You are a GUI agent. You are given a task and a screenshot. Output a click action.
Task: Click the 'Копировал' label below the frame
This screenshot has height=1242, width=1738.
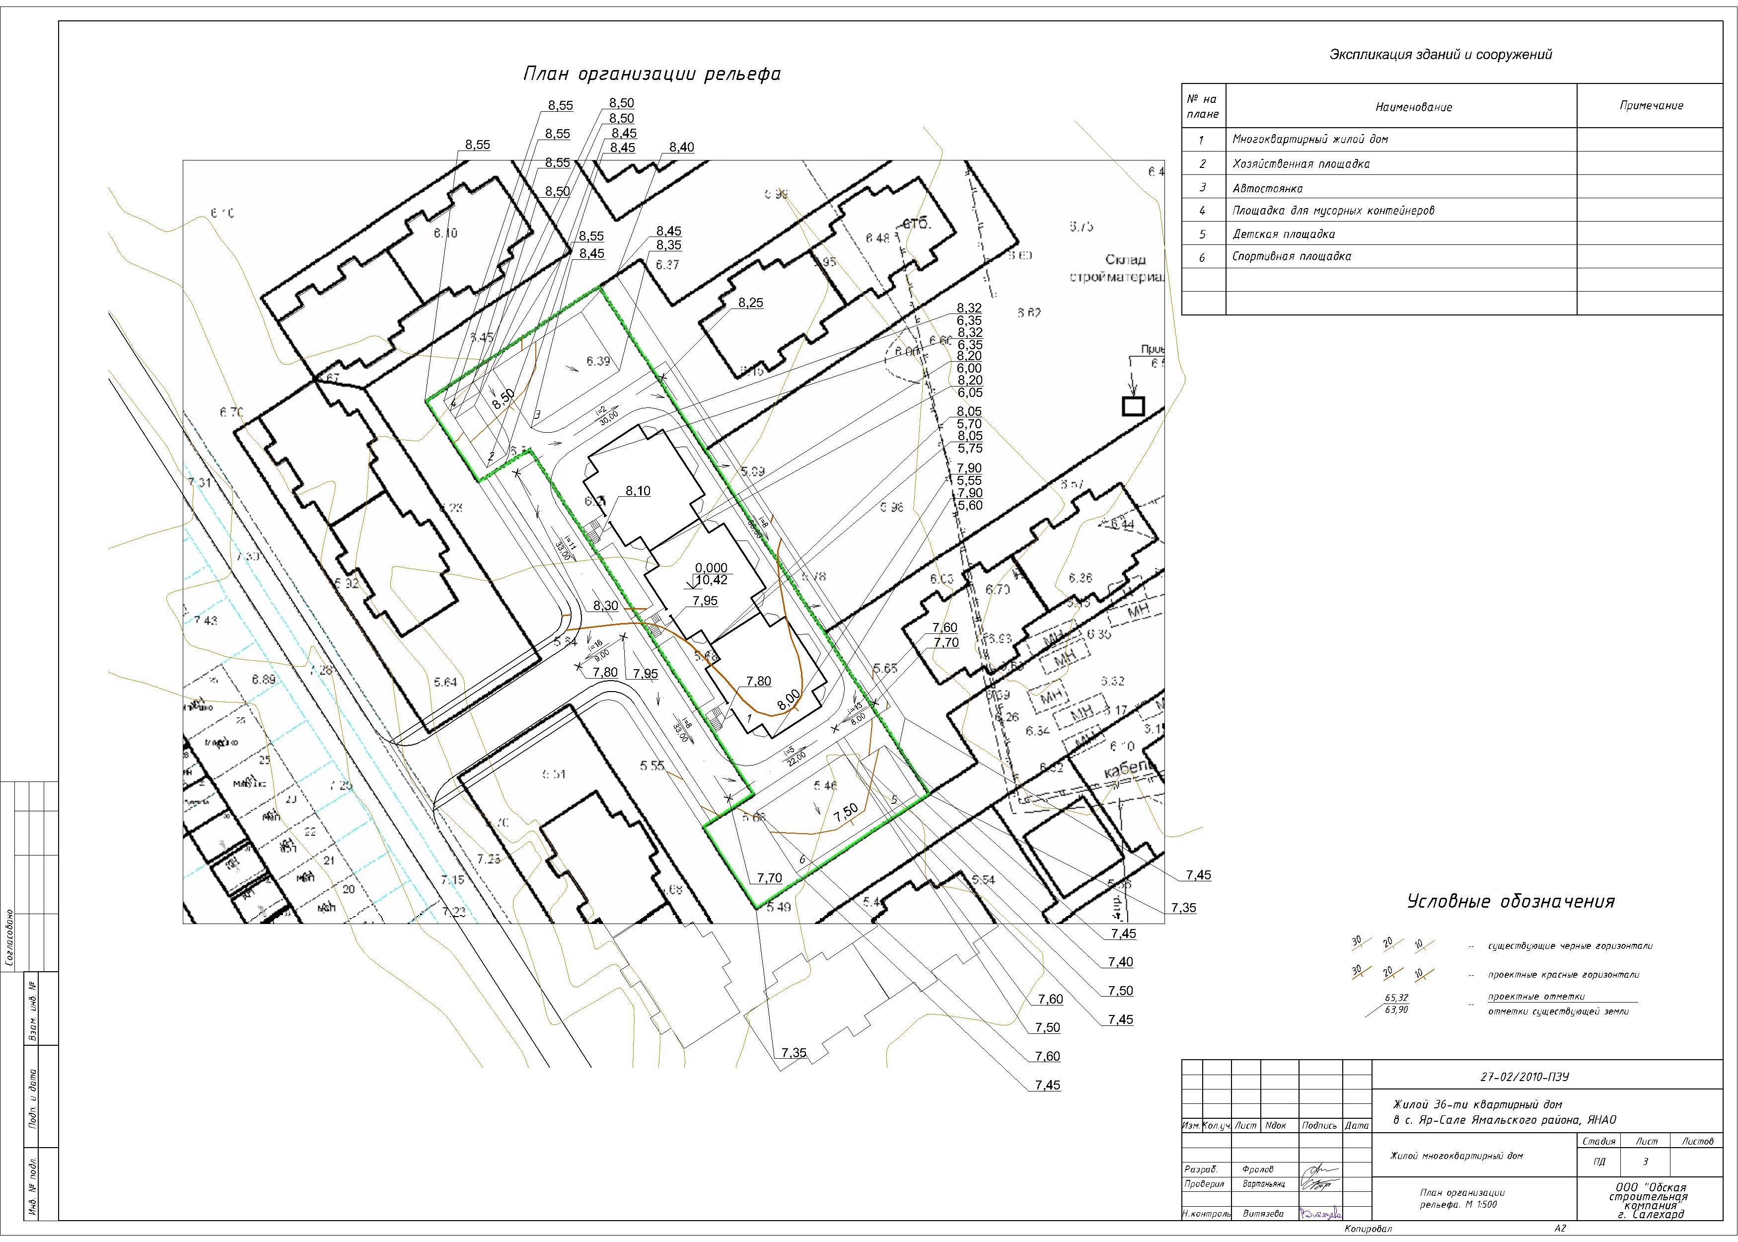pos(1368,1229)
